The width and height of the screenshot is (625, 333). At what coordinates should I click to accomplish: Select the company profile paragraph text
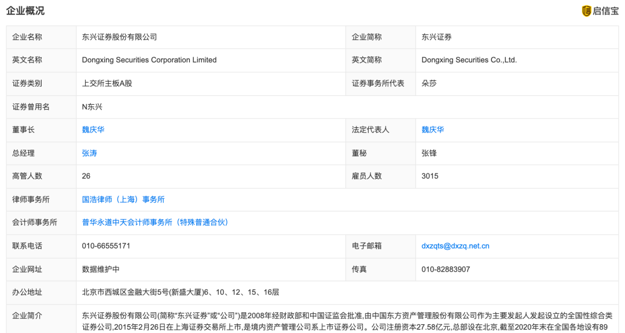click(x=347, y=321)
